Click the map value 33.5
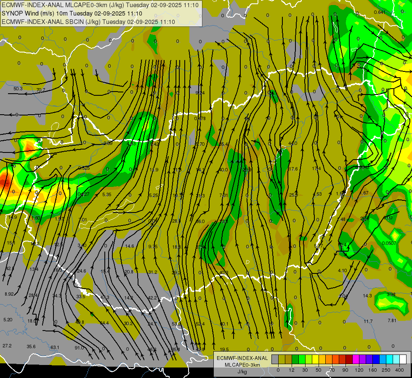The image size is (412, 378). point(81,297)
